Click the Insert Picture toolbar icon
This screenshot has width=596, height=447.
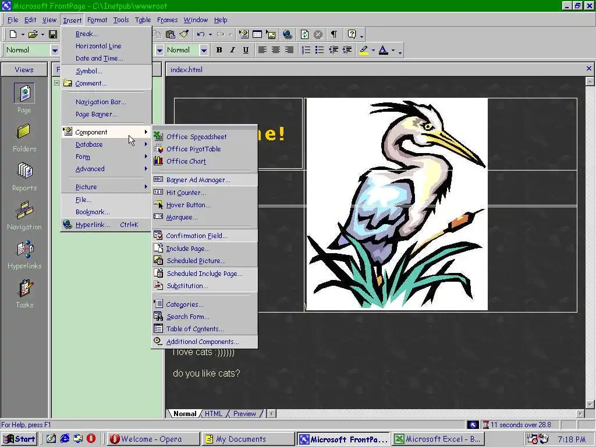(271, 34)
